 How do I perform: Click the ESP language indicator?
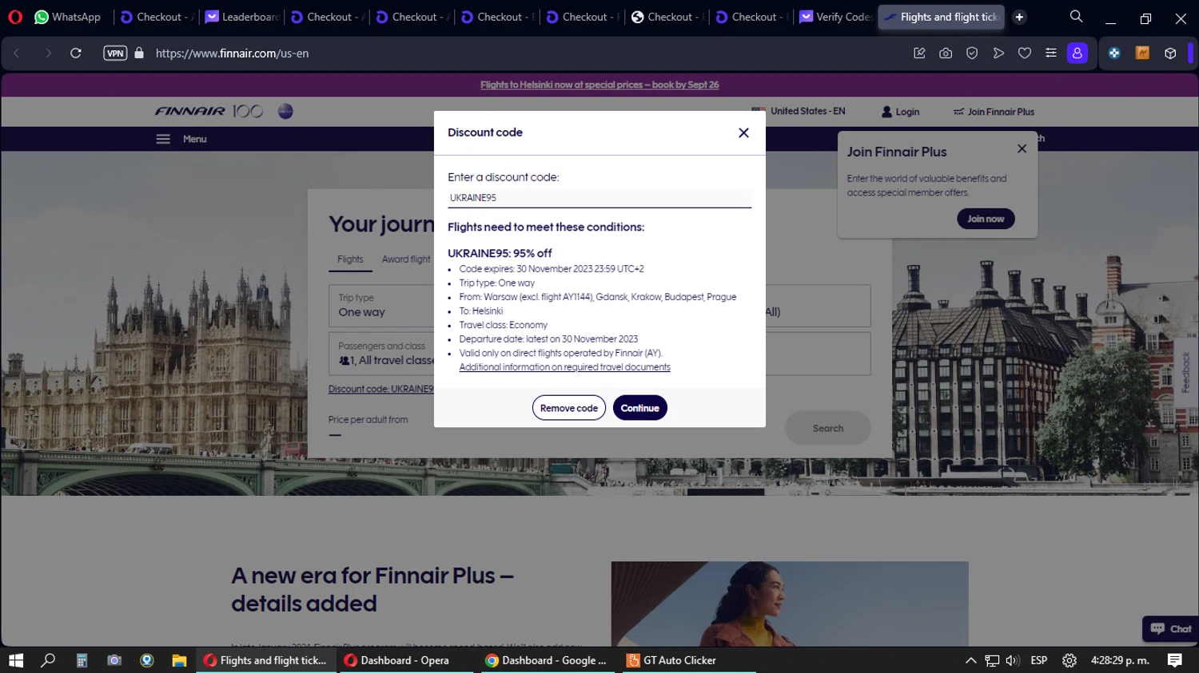click(x=1039, y=660)
